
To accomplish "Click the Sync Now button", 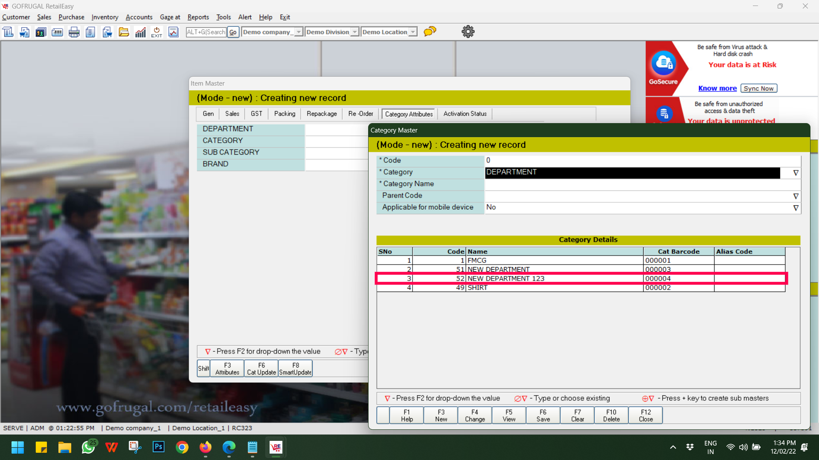I will [758, 88].
